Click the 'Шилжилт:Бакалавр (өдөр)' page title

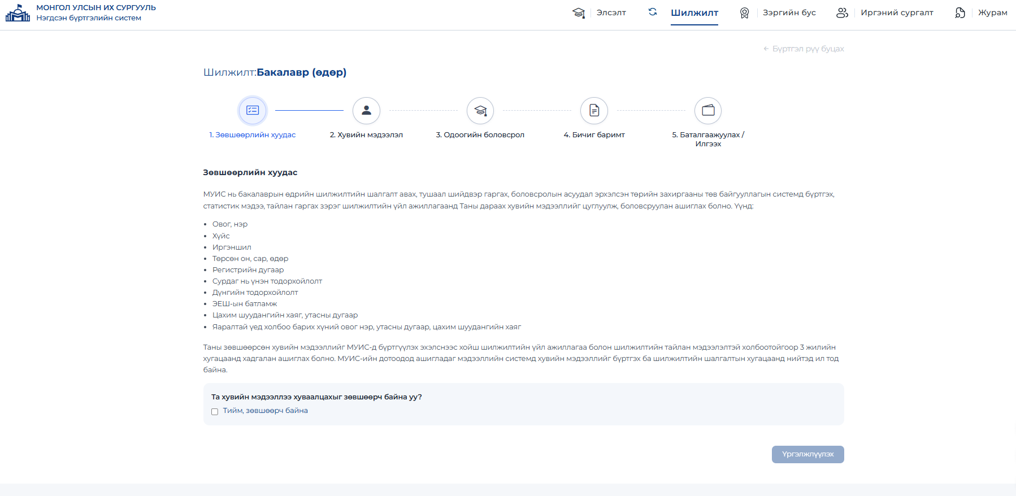coord(275,72)
